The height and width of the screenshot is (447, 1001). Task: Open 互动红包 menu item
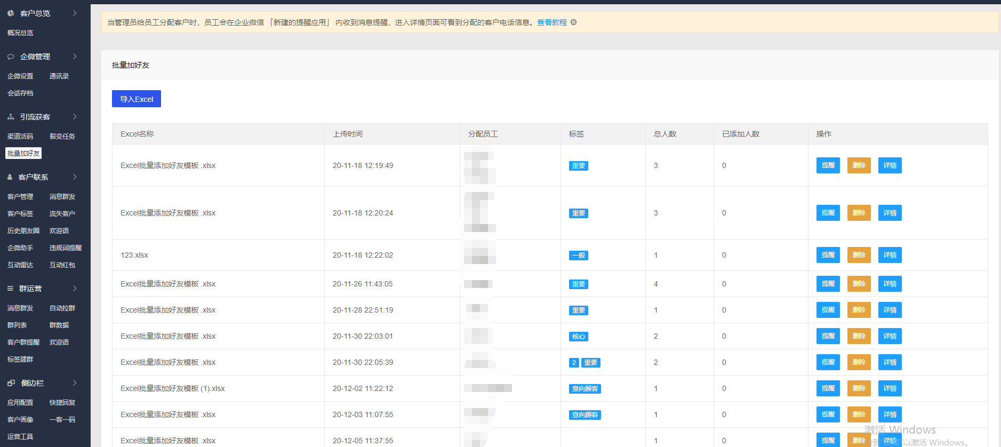(x=62, y=265)
